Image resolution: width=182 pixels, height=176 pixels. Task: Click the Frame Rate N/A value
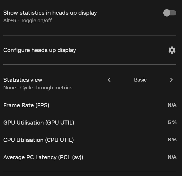click(172, 105)
